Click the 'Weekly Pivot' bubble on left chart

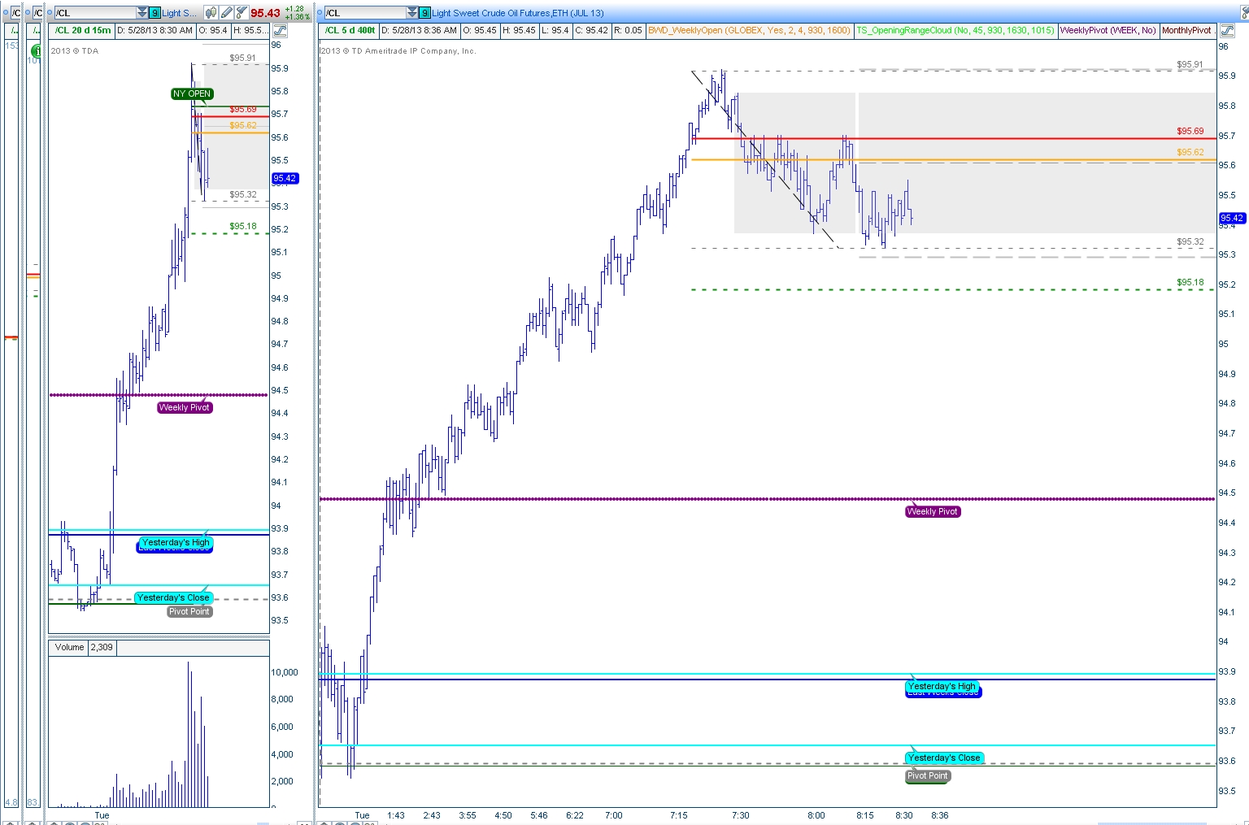click(185, 407)
